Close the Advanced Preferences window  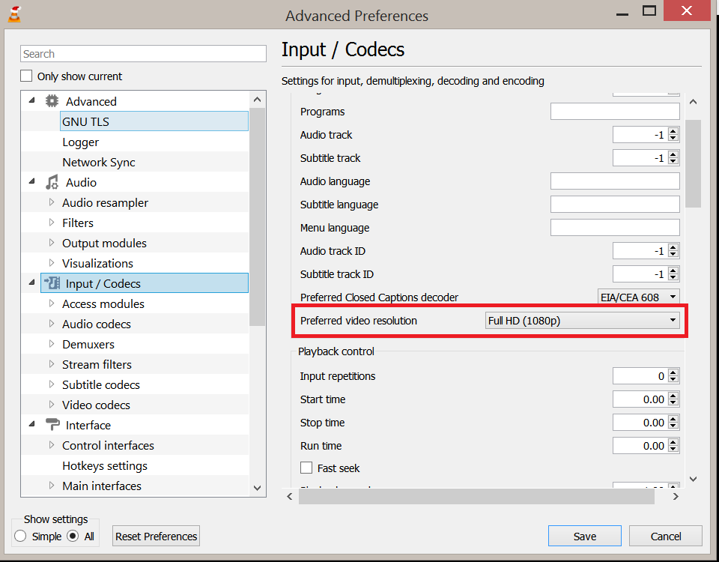click(687, 10)
